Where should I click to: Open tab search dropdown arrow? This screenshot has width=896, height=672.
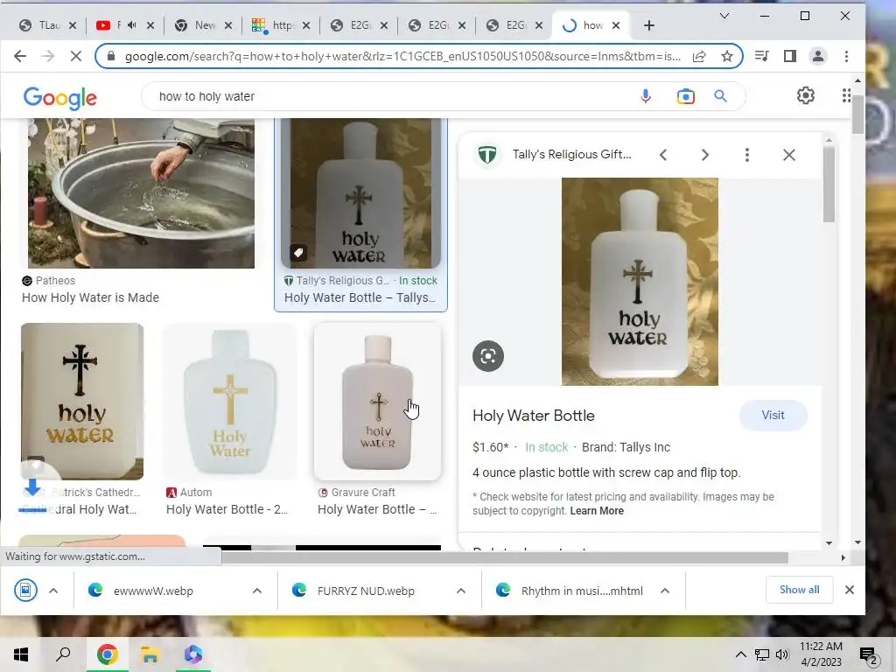724,16
